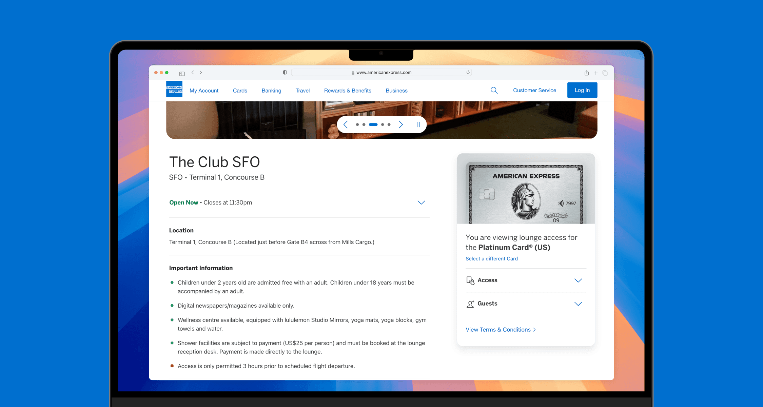Open the Rewards & Benefits menu
This screenshot has height=407, width=763.
tap(348, 91)
